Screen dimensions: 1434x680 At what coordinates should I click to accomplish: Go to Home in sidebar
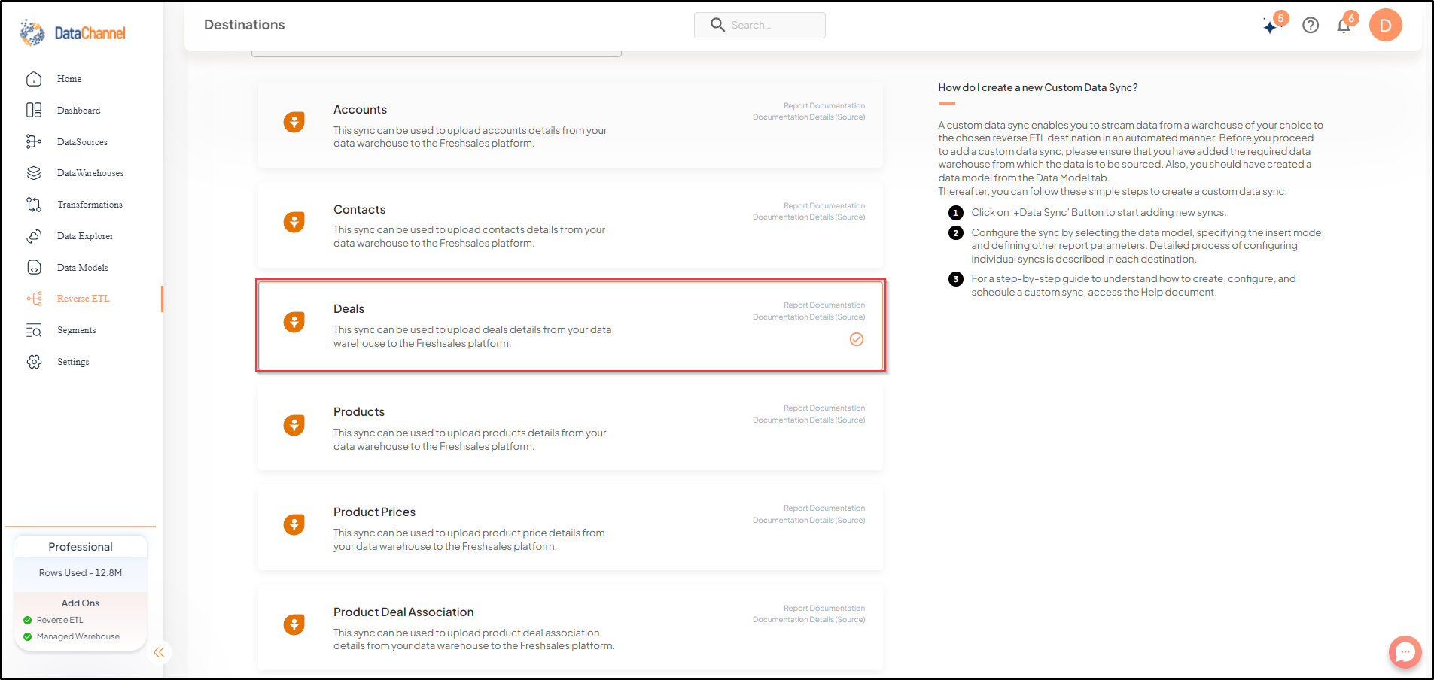coord(69,79)
